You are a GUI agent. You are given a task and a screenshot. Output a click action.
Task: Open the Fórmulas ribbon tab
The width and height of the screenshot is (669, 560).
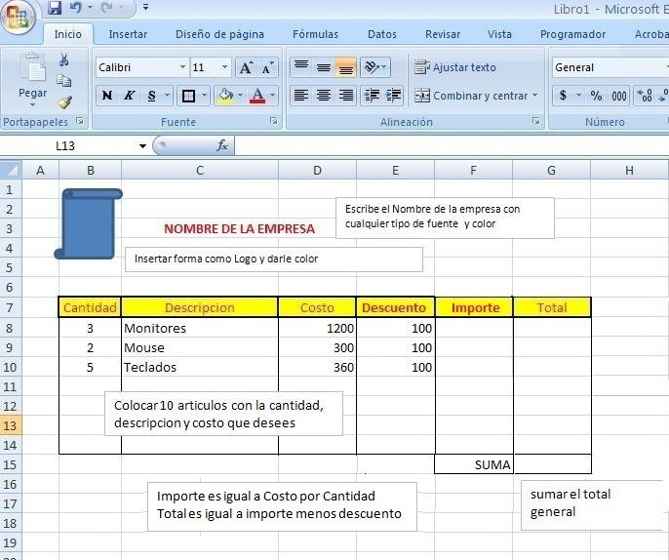(x=315, y=34)
